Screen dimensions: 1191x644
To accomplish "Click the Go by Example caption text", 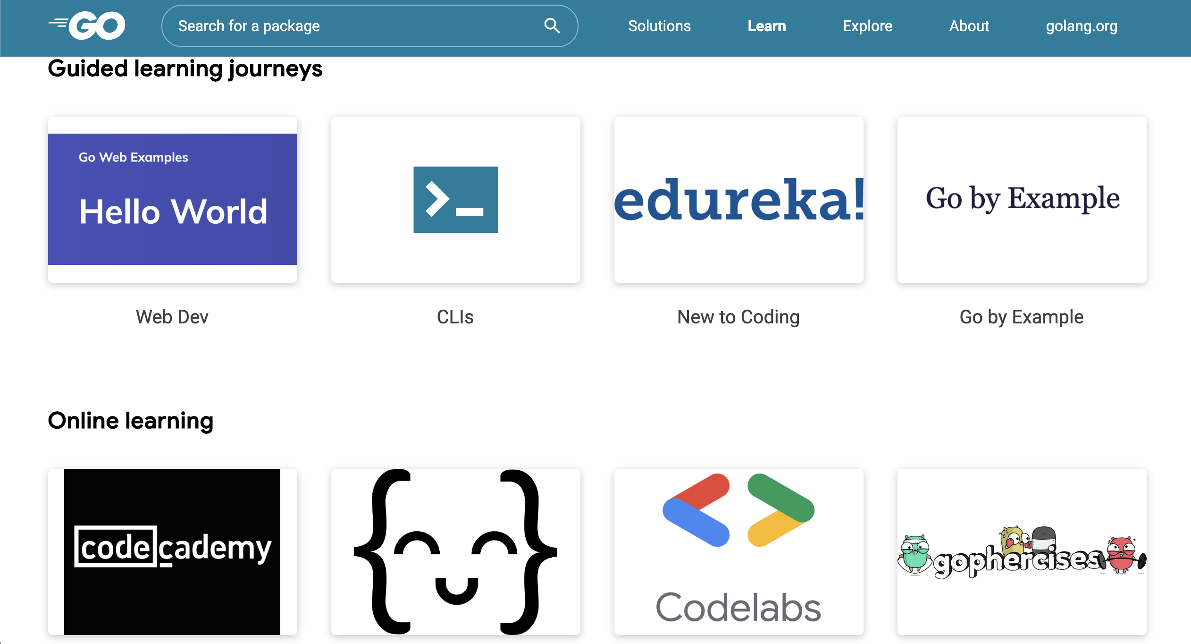I will (1022, 317).
